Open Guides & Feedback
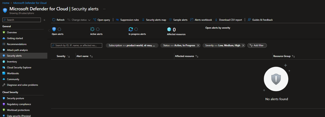 tap(260, 20)
